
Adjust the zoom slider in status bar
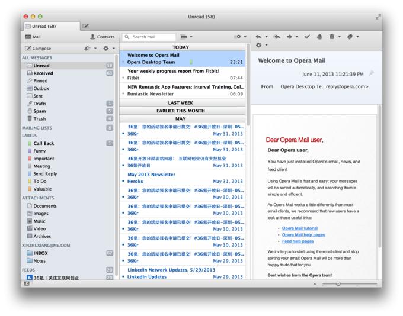pyautogui.click(x=338, y=283)
